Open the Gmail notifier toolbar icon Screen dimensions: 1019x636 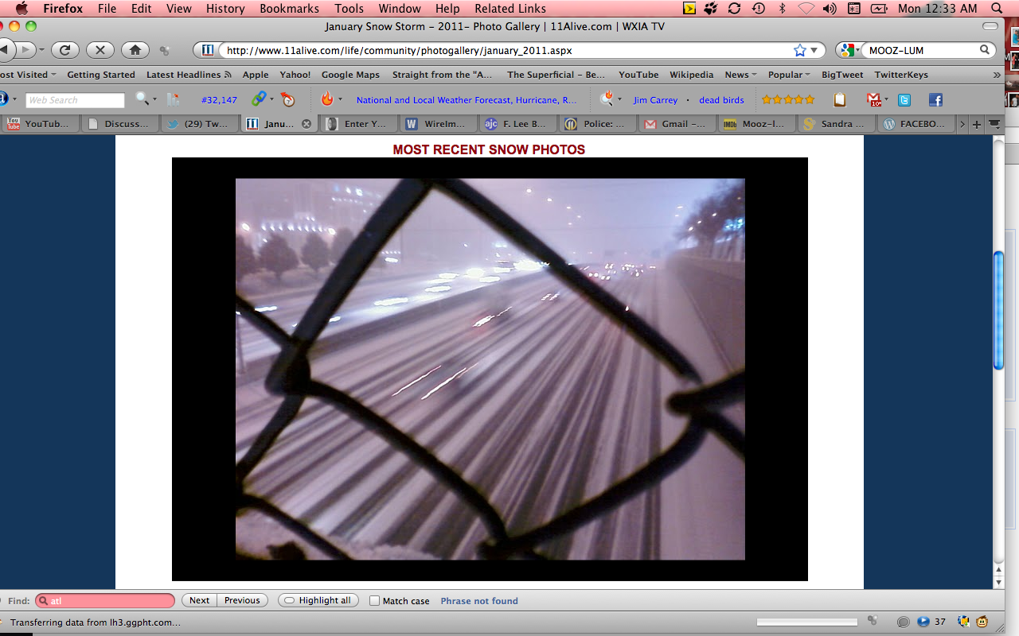875,100
